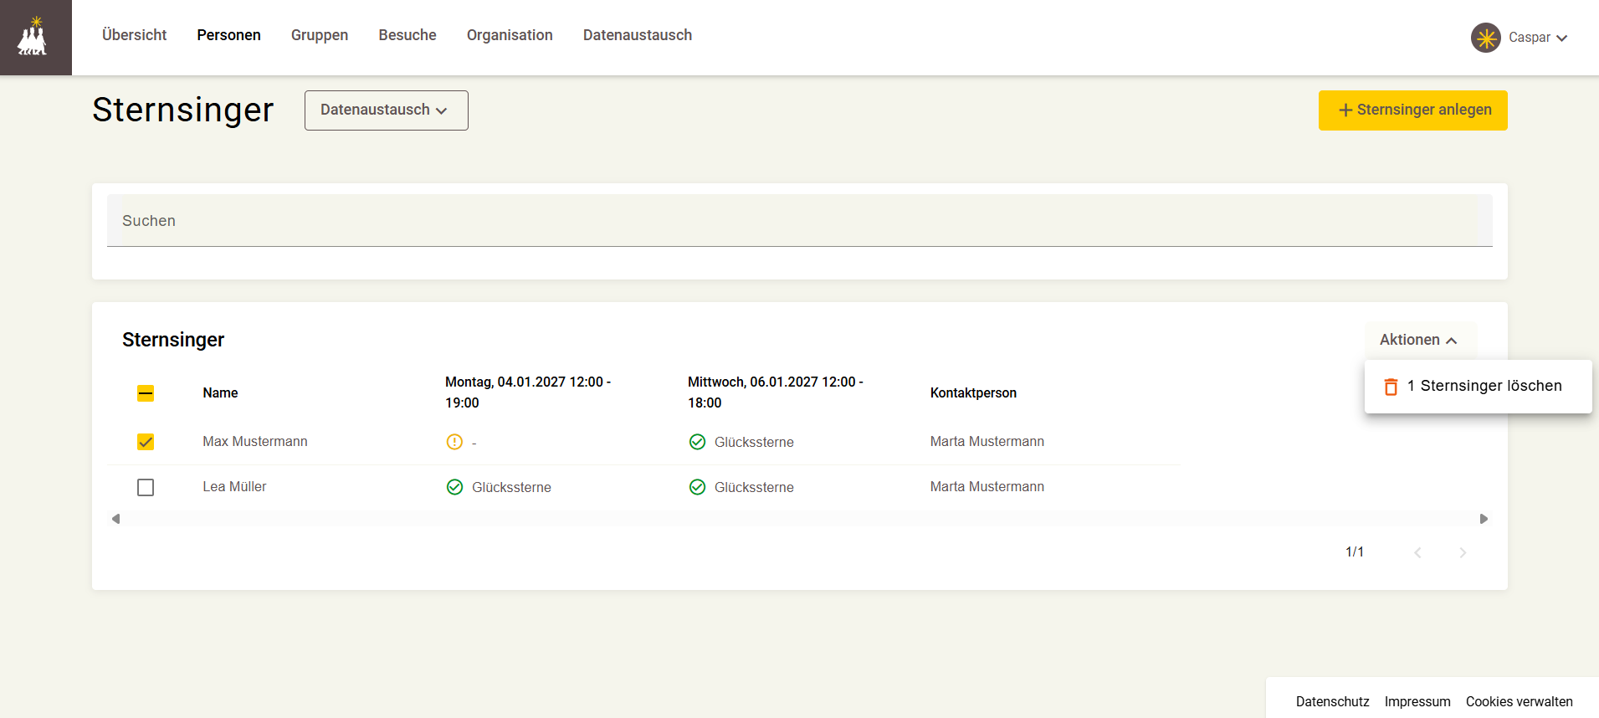
Task: Click the horizontal scrollbar right arrow
Action: click(x=1484, y=519)
